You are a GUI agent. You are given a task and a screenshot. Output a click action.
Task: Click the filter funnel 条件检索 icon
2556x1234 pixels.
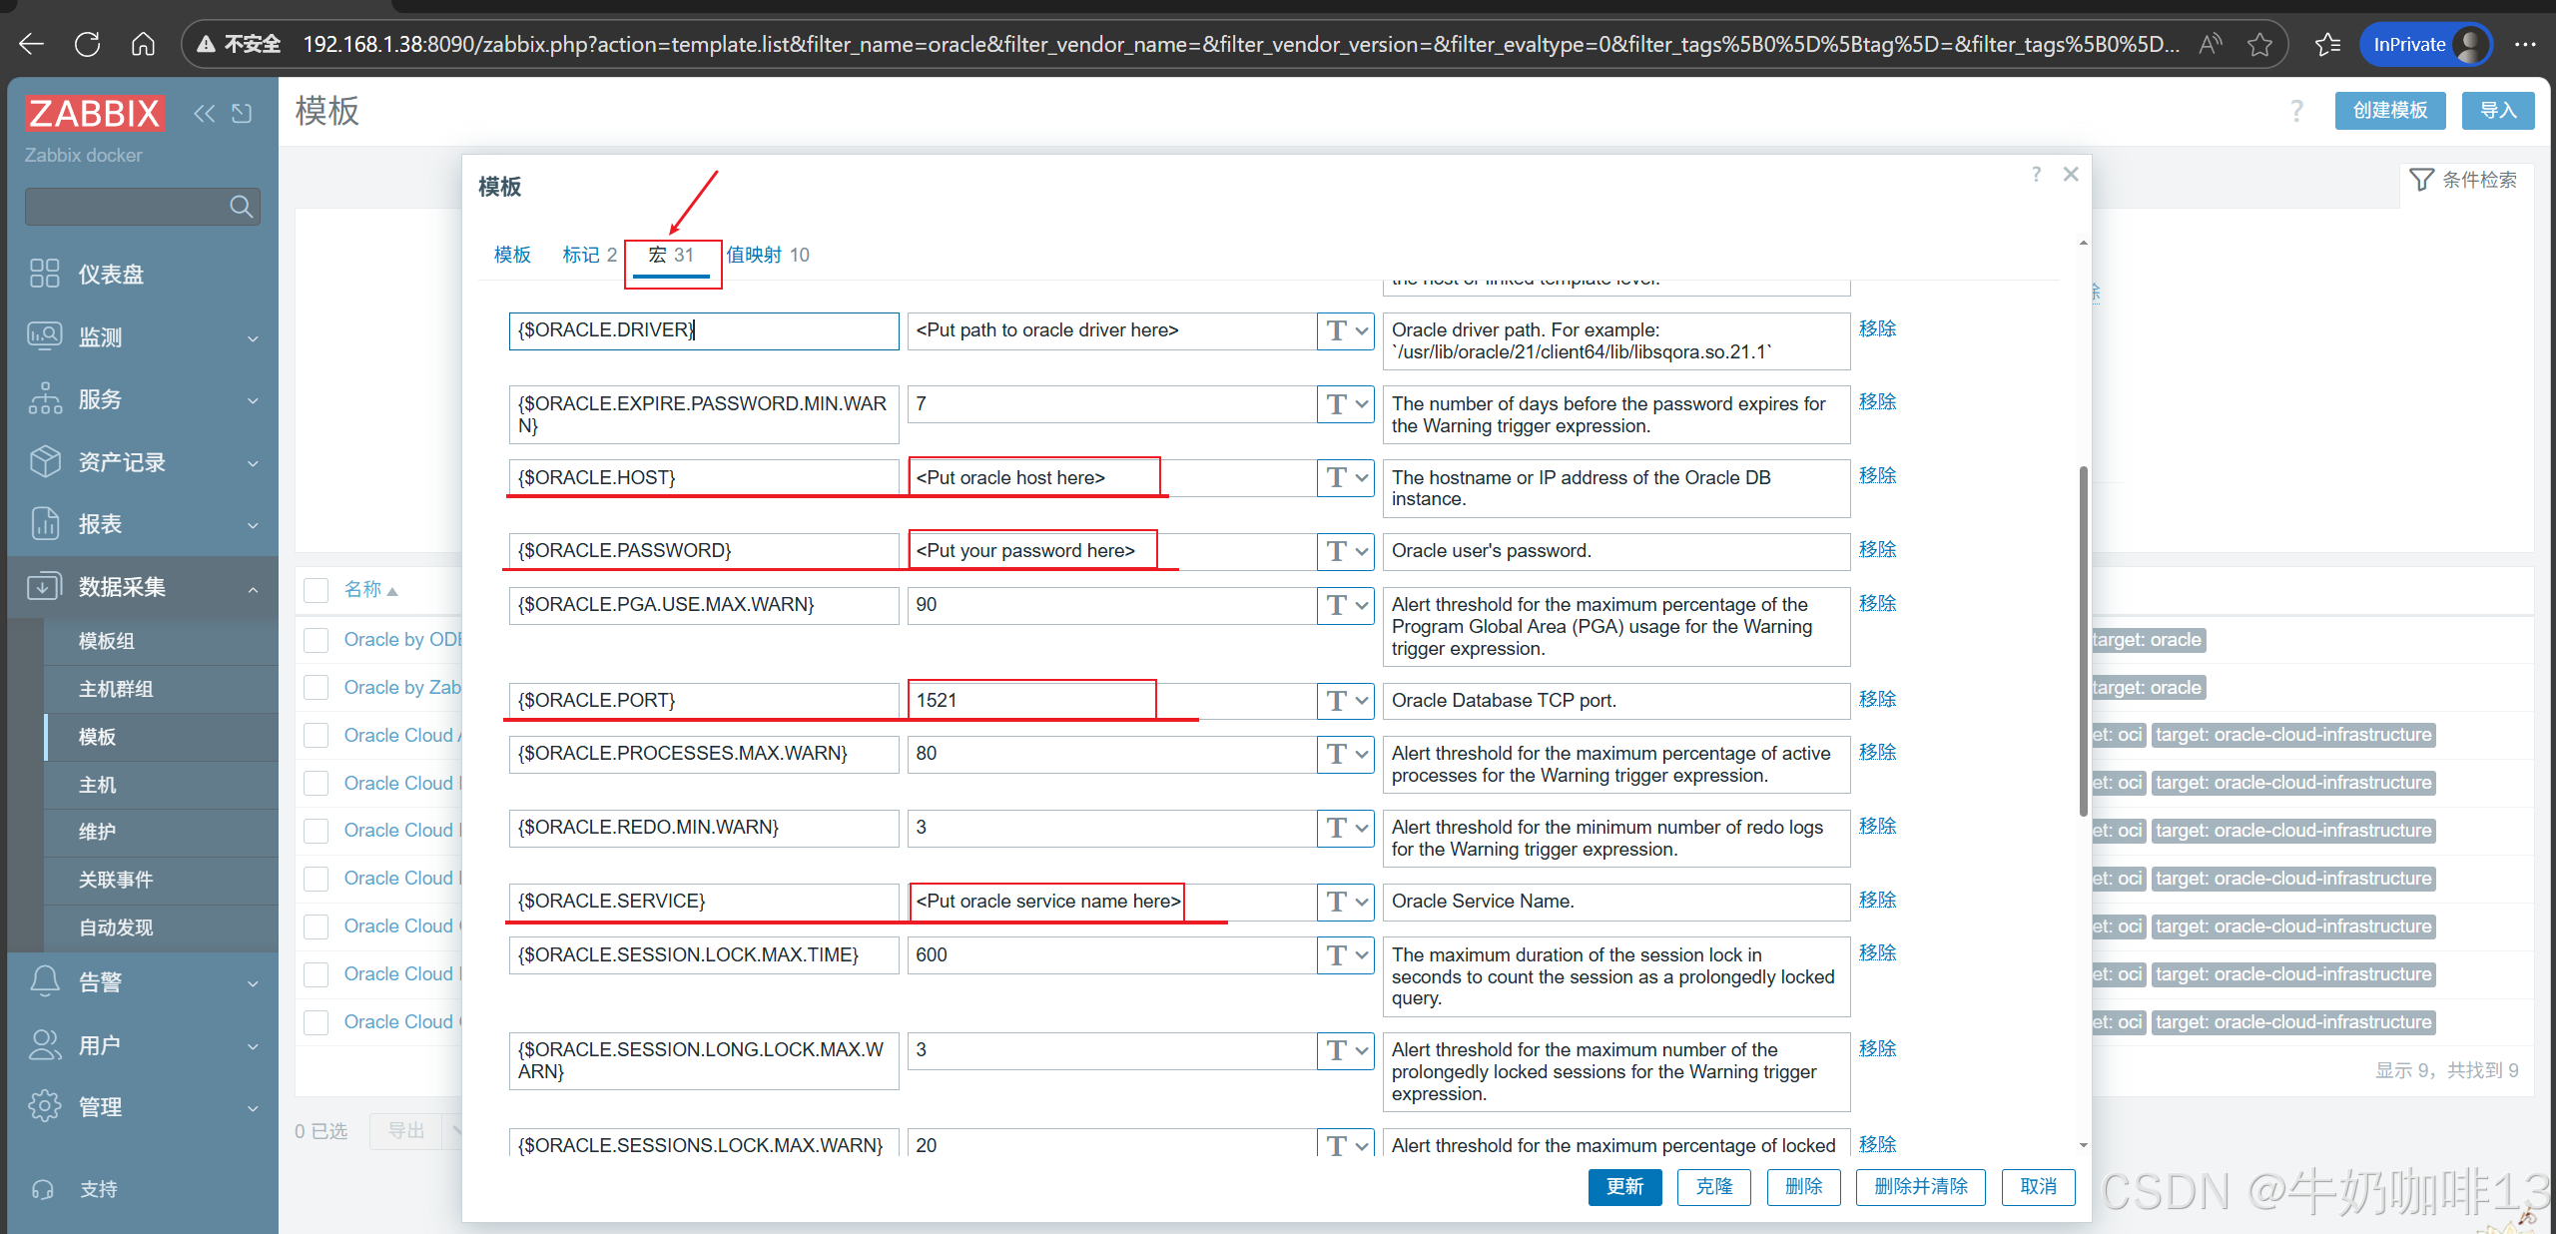2420,180
